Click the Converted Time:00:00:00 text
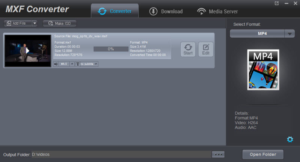The height and width of the screenshot is (162, 300). 148,55
